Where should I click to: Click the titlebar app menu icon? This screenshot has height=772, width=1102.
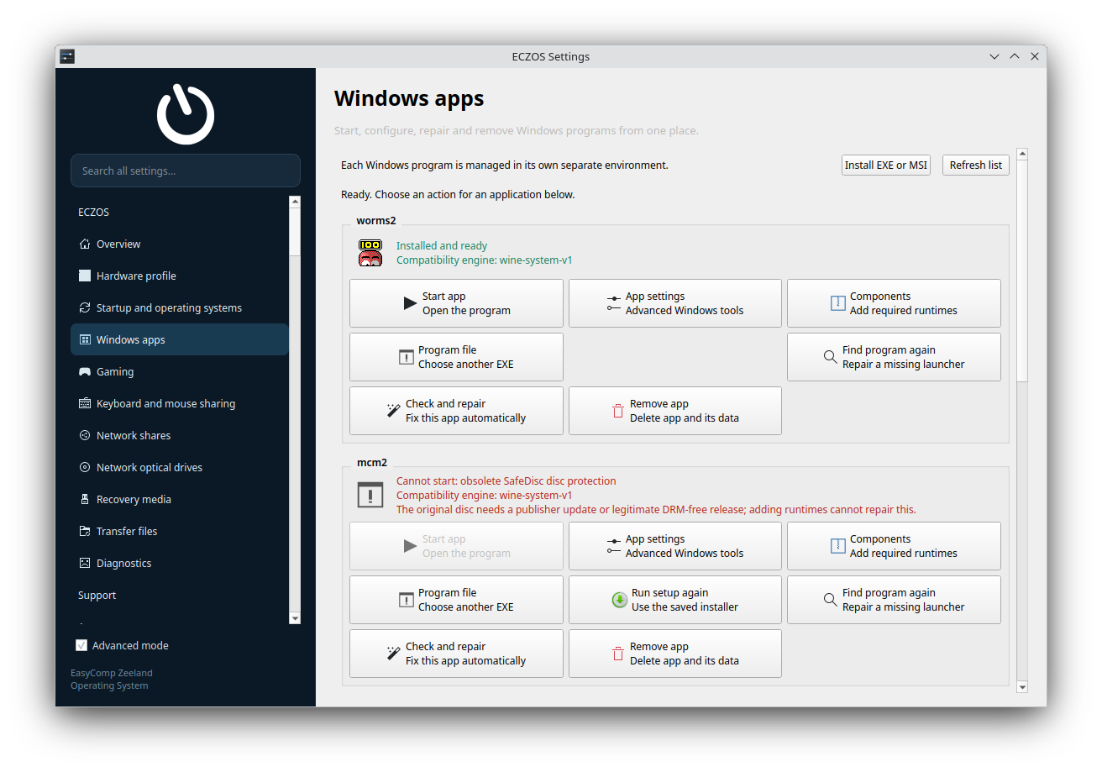(x=67, y=56)
